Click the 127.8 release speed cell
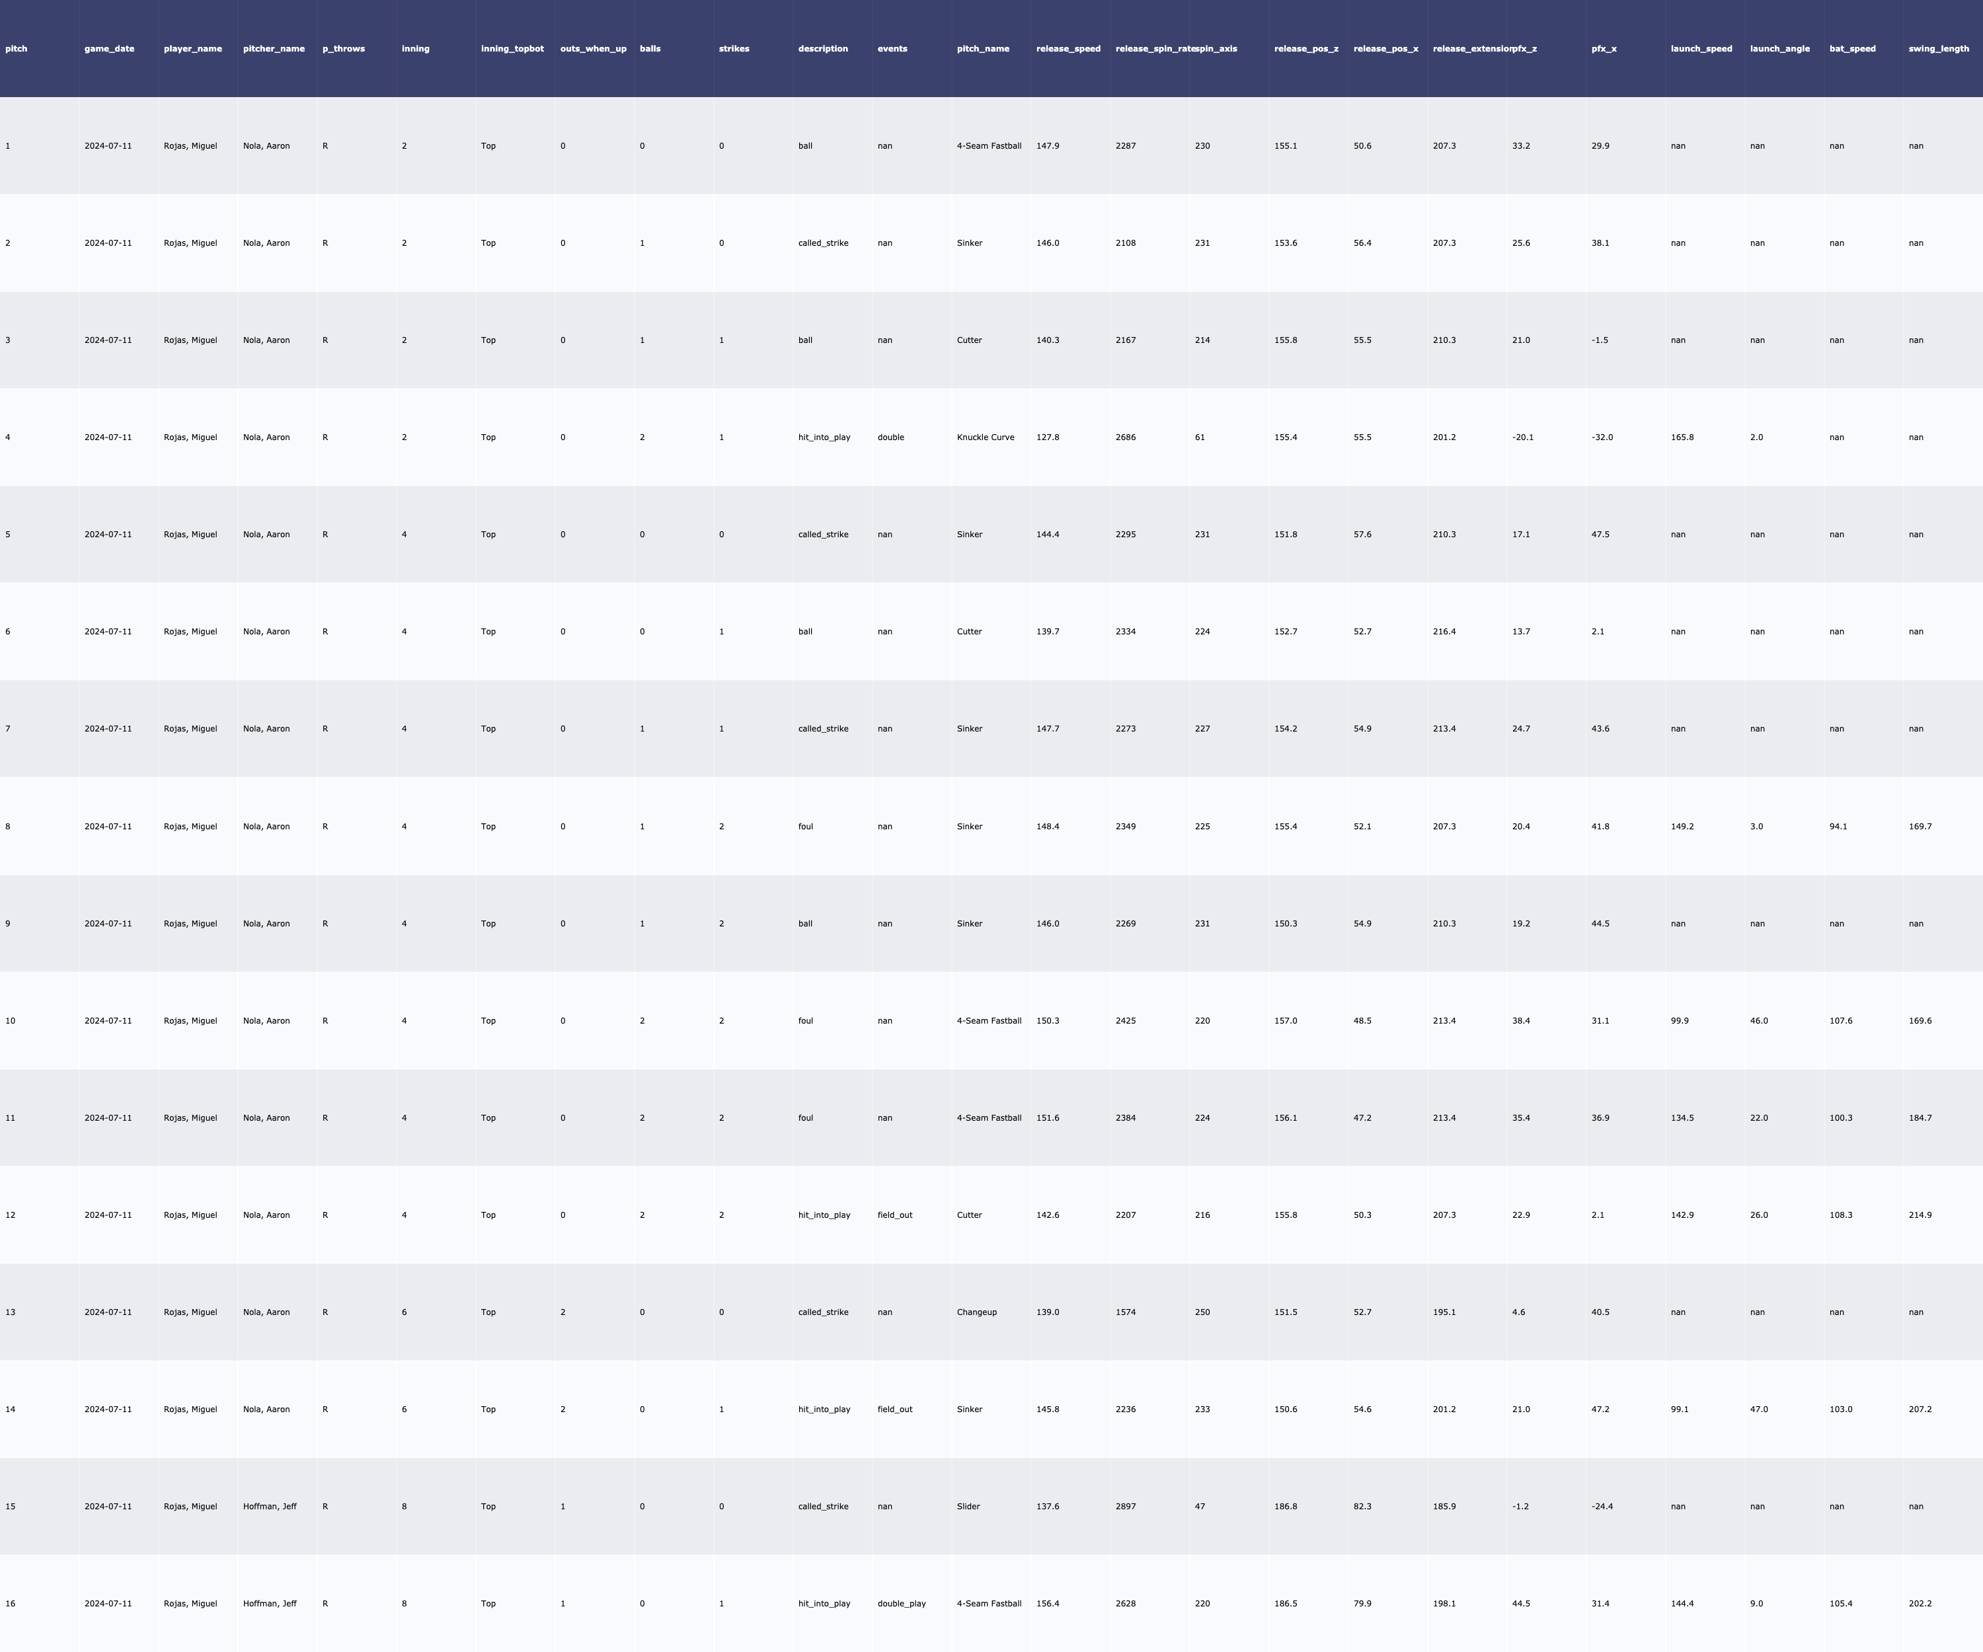Image resolution: width=1983 pixels, height=1652 pixels. click(1047, 437)
